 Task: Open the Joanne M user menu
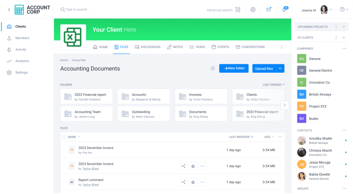[316, 10]
